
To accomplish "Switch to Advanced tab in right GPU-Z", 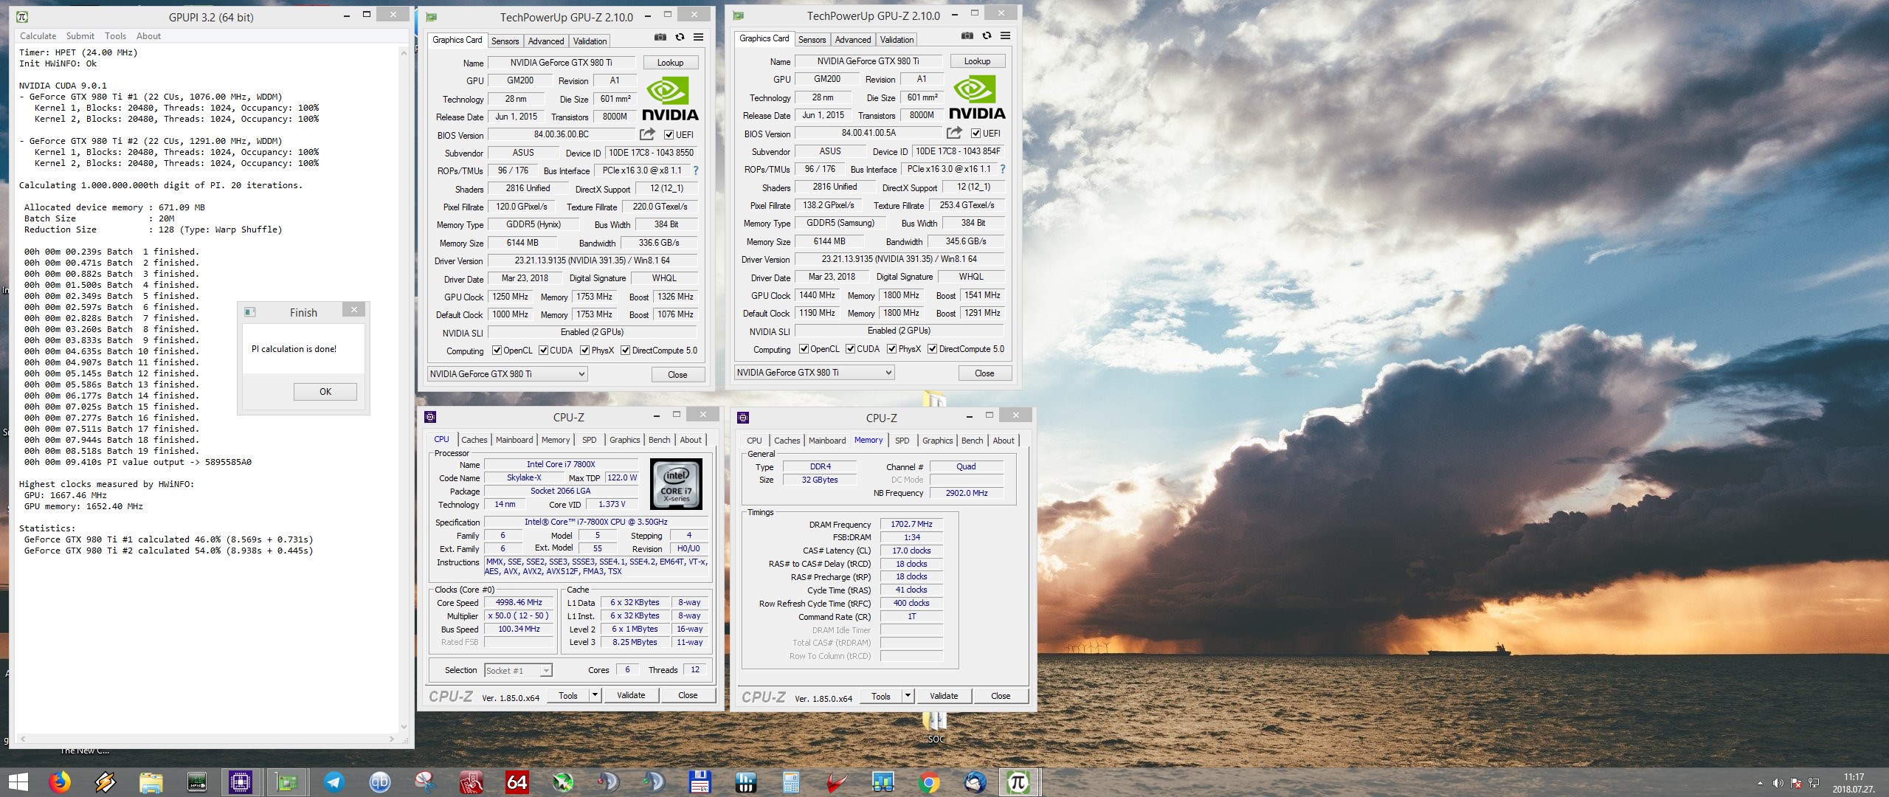I will (853, 40).
